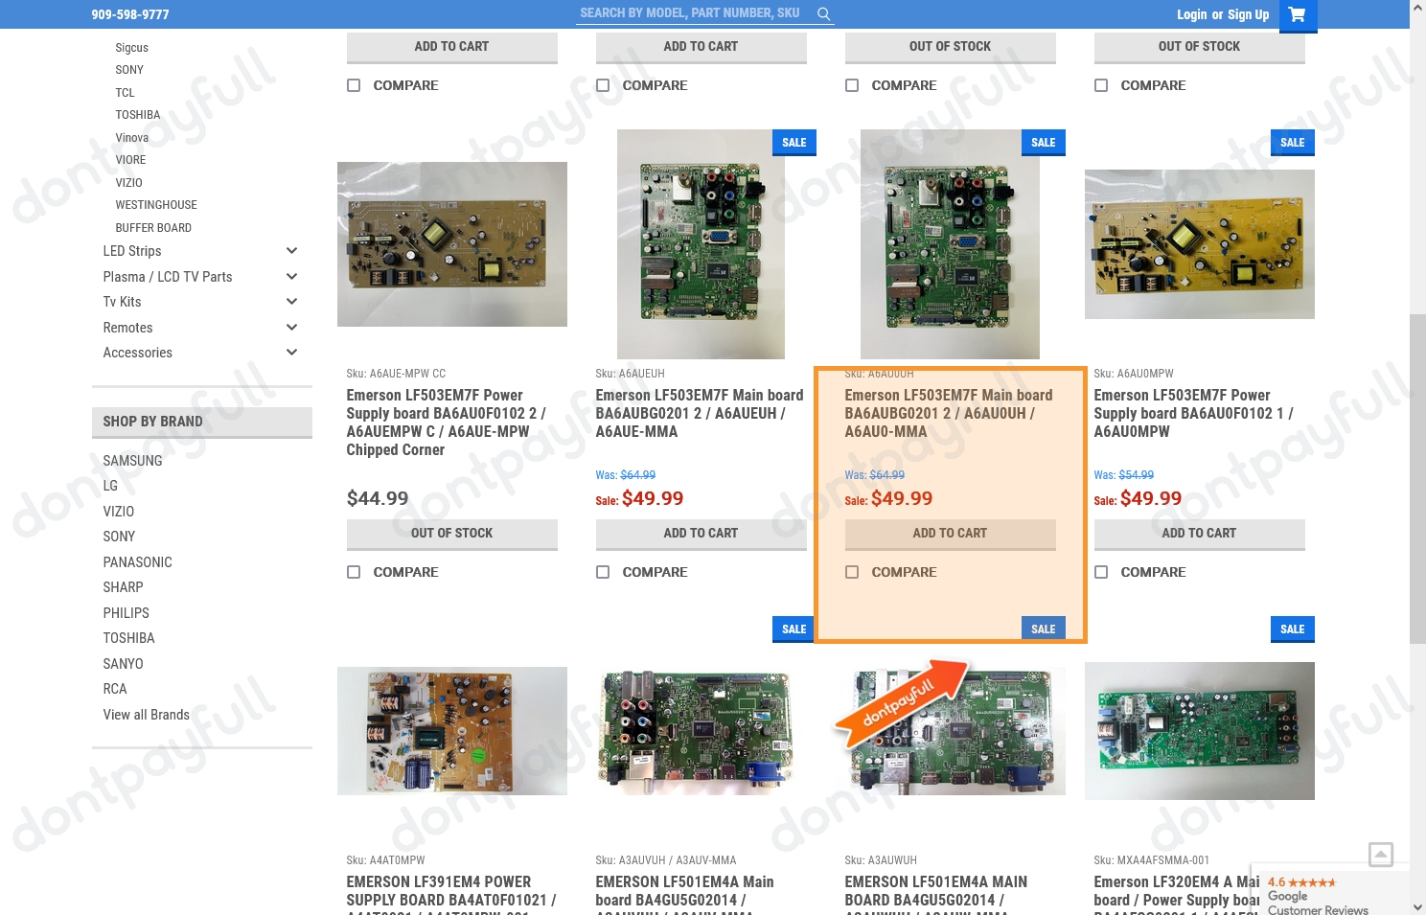Expand the Plasma / LCD TV Parts chevron
The height and width of the screenshot is (915, 1426).
(291, 277)
